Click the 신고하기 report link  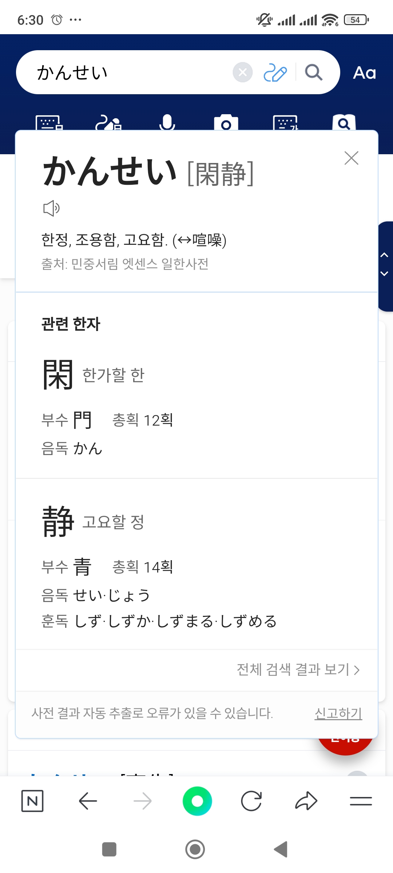pos(338,713)
